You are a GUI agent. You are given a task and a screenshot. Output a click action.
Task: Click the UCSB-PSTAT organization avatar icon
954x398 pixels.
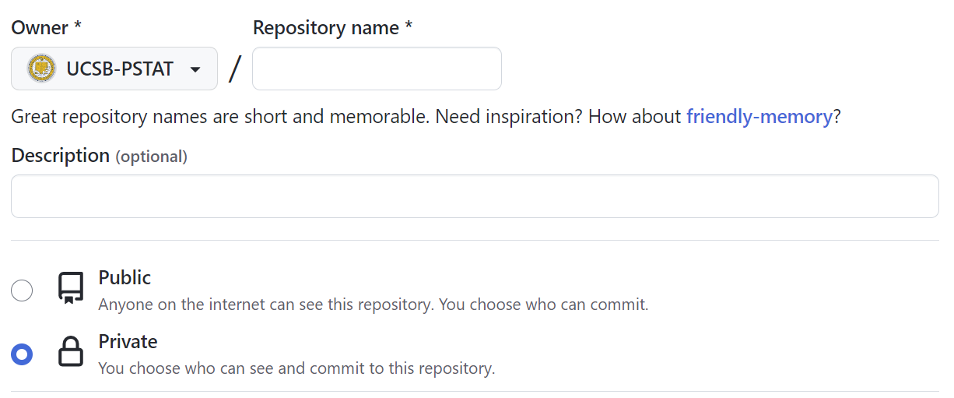pos(41,69)
